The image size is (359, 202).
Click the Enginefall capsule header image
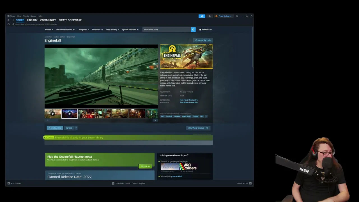186,57
